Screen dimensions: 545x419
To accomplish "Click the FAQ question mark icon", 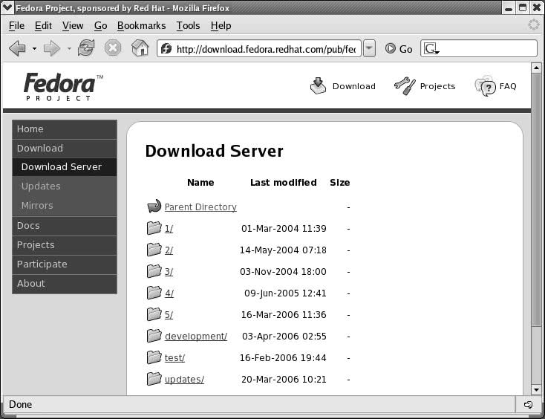I will click(x=486, y=86).
